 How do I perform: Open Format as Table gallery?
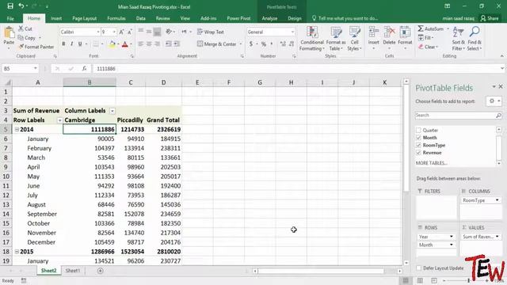pos(336,39)
